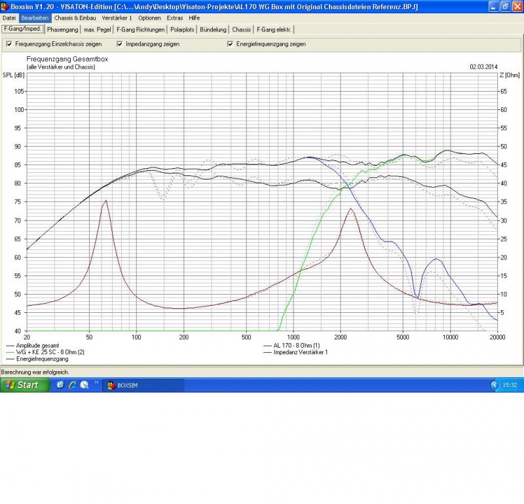Click the show desktop quick launch icon
The width and height of the screenshot is (524, 504).
click(x=60, y=385)
